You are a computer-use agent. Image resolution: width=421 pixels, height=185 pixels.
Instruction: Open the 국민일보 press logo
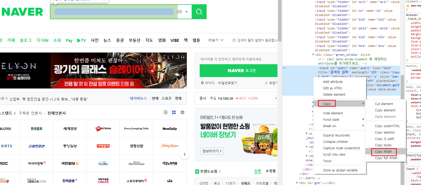(70, 163)
